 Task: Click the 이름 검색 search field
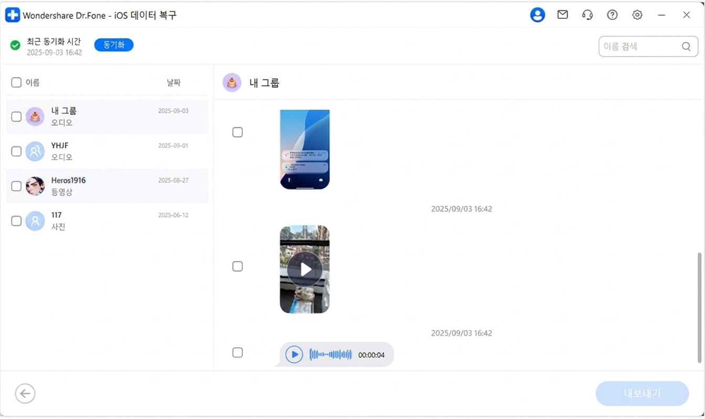[648, 47]
